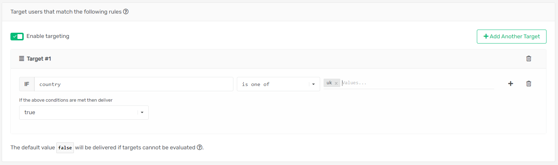This screenshot has width=558, height=165.
Task: Click the Target #1 header title
Action: [39, 58]
